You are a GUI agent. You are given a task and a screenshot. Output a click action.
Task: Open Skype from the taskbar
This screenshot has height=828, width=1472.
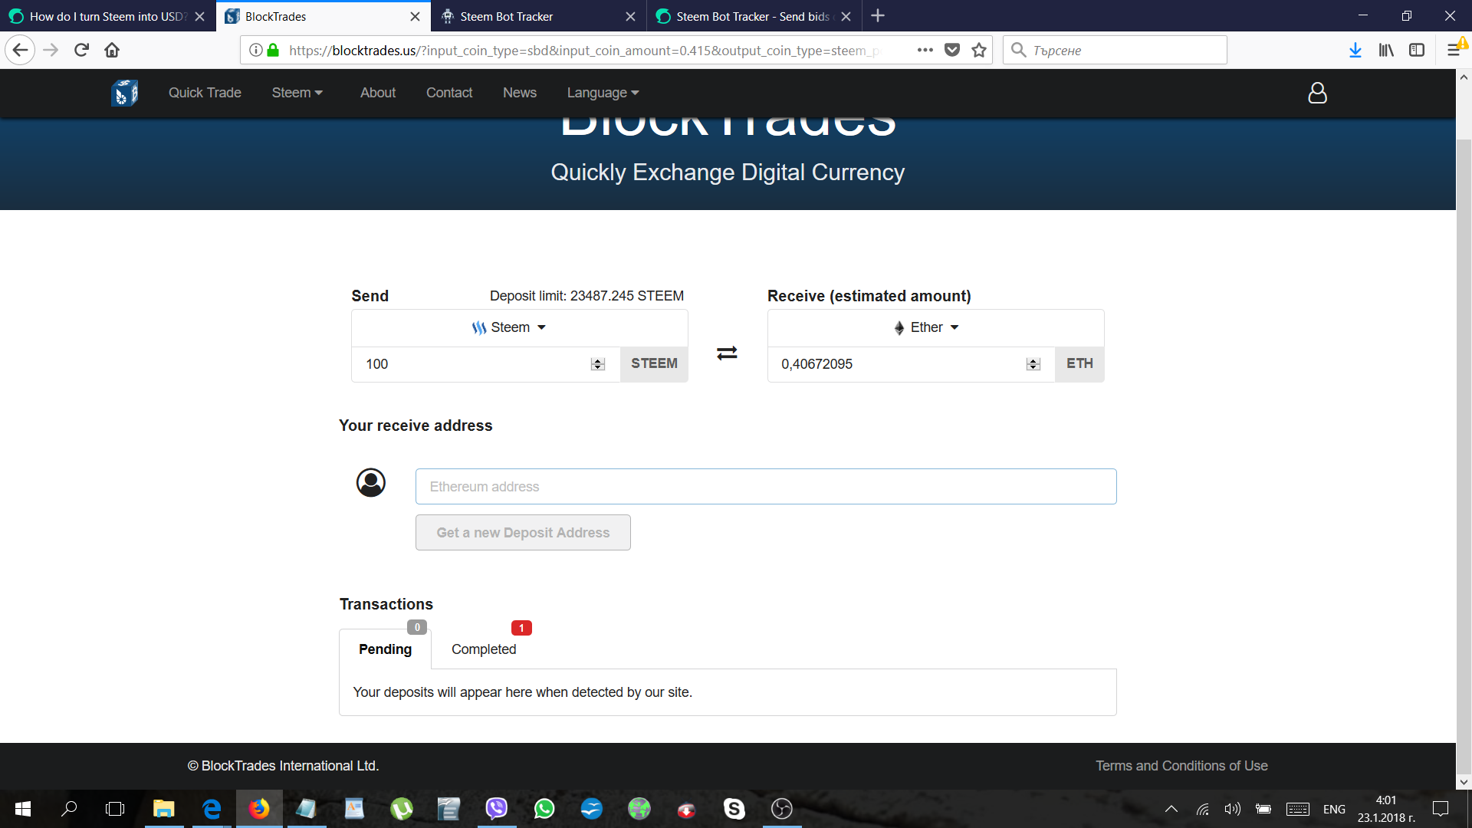(734, 808)
